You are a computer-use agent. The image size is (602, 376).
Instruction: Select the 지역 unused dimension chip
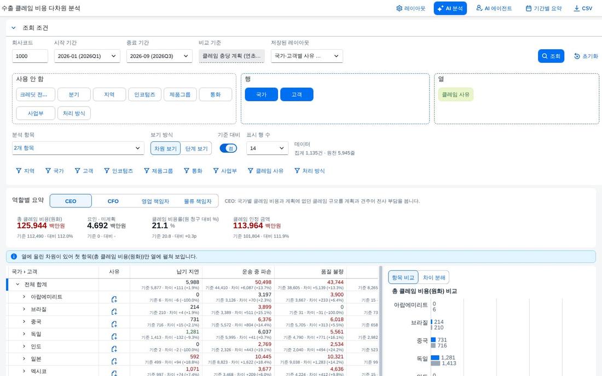(x=109, y=95)
